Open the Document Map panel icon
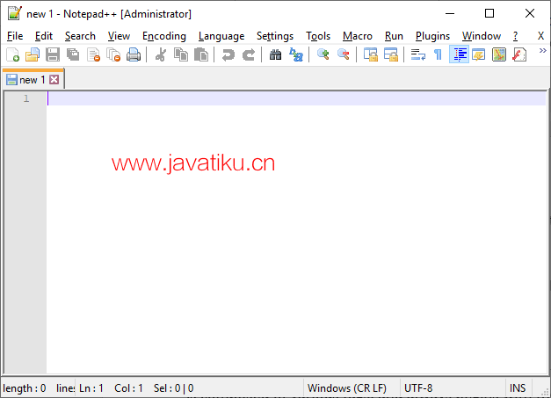 click(x=499, y=54)
